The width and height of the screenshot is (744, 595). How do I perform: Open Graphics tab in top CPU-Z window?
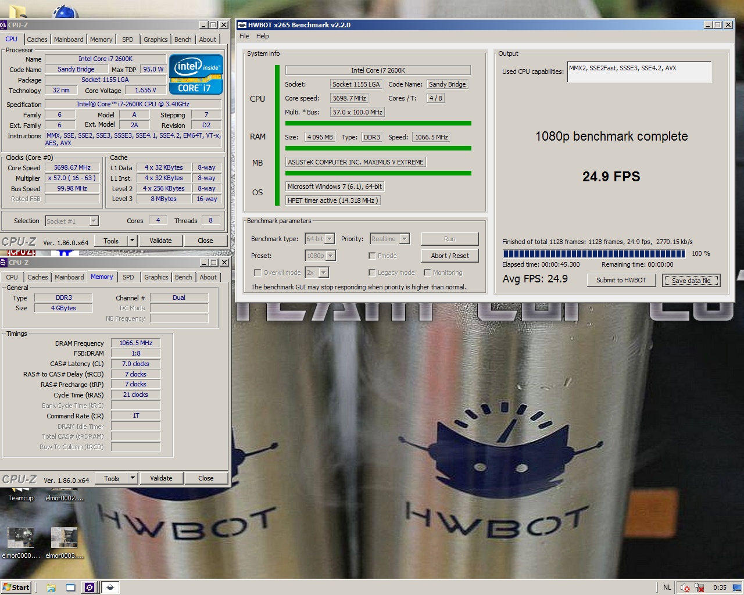click(x=156, y=40)
